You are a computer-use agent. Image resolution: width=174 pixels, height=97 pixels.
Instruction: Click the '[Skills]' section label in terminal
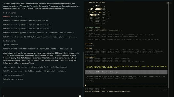click(88, 48)
